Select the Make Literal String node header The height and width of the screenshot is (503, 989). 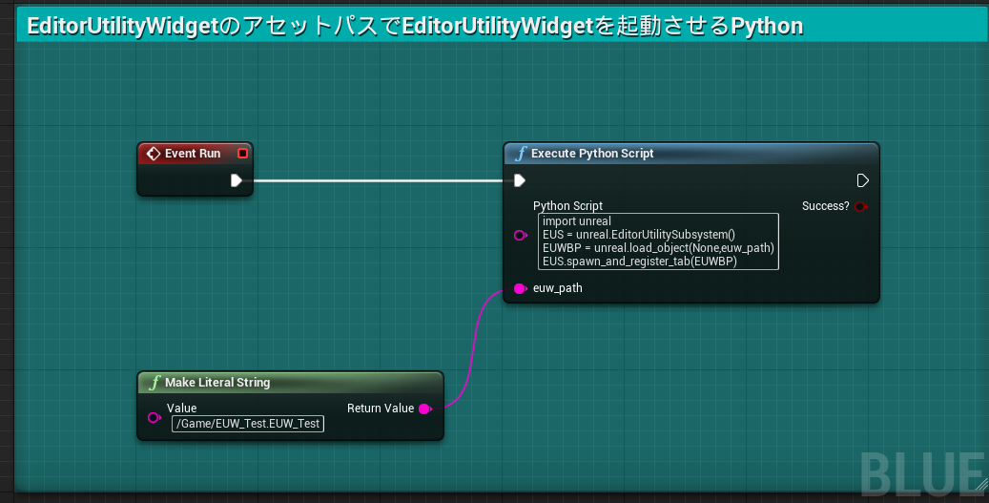[291, 383]
